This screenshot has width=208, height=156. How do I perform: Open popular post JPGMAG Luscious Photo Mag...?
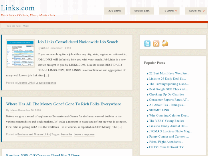(x=171, y=131)
